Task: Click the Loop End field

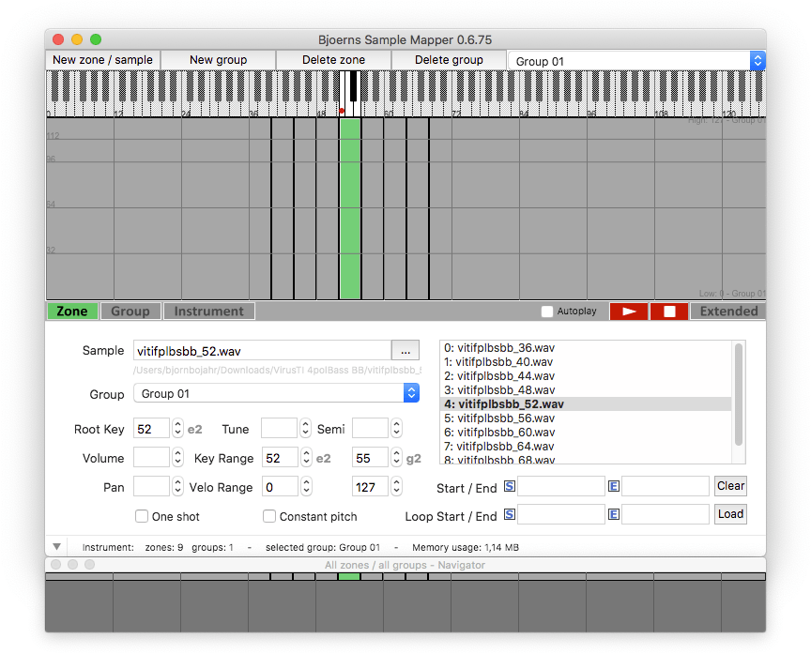Action: coord(666,514)
